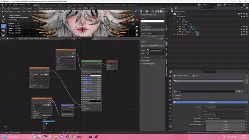Hide Avatar collection with eye icon
The width and height of the screenshot is (249, 140).
click(244, 14)
